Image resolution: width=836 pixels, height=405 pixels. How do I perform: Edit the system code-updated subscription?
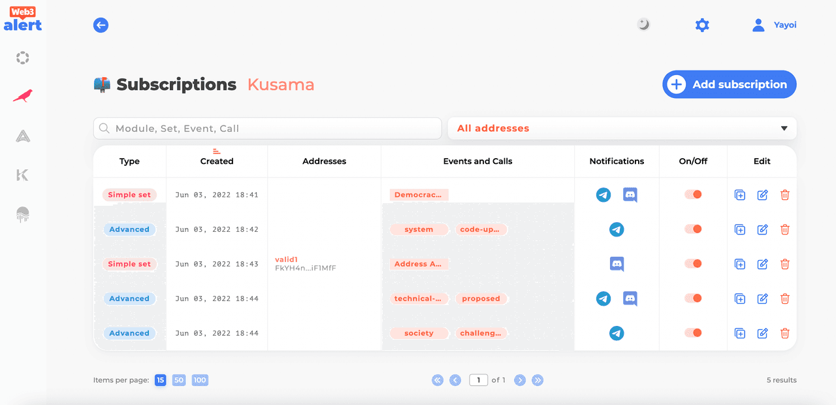pyautogui.click(x=762, y=229)
